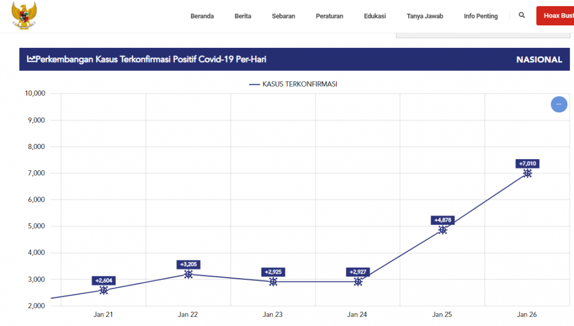Click the Jan 23 virus marker

[273, 282]
